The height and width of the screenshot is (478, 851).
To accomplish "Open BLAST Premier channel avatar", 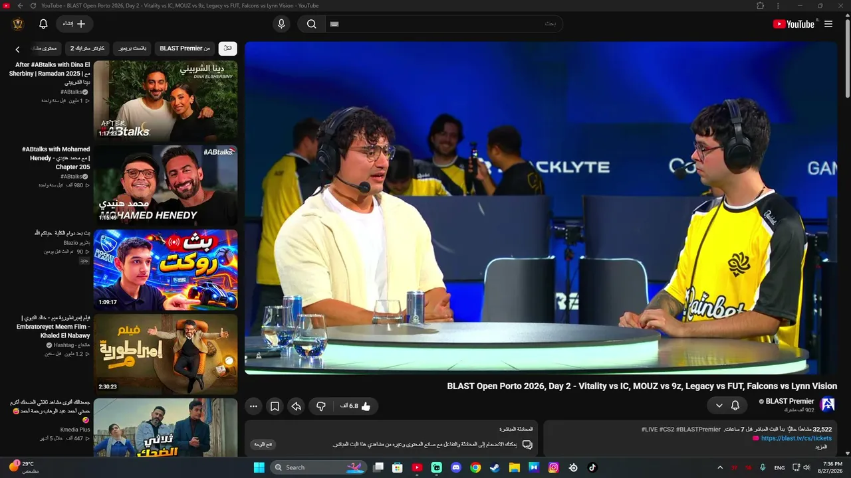I will [828, 405].
